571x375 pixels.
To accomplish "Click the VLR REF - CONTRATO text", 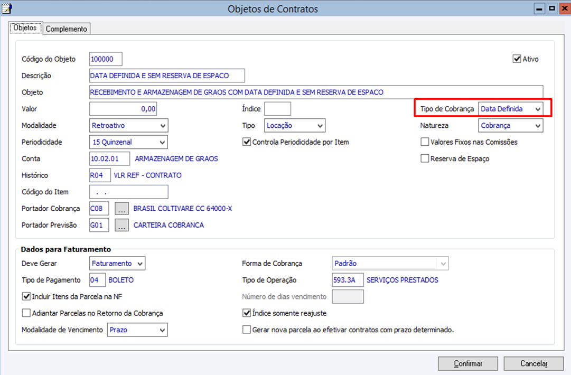I will point(147,175).
